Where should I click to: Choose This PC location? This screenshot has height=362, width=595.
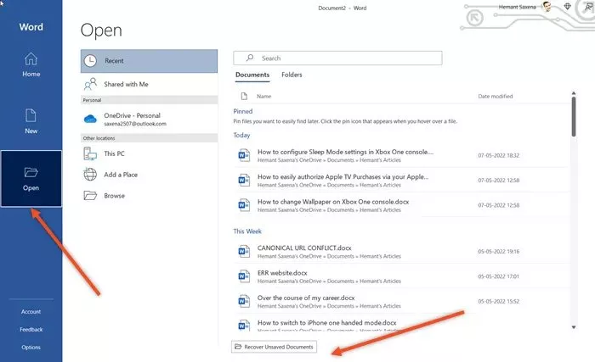pos(149,153)
